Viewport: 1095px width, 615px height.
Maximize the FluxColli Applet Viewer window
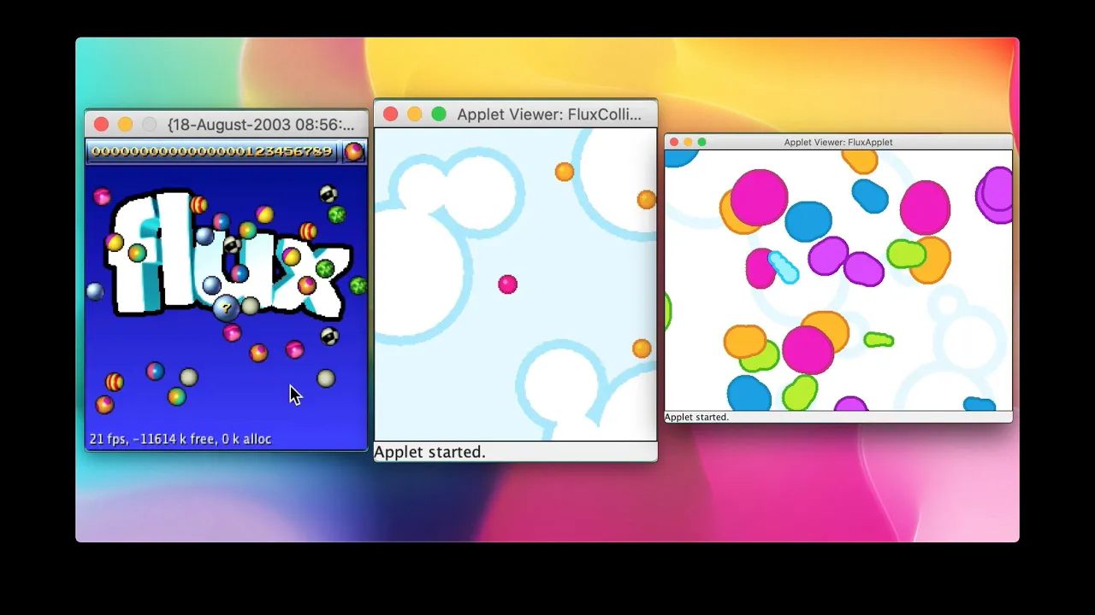click(439, 114)
